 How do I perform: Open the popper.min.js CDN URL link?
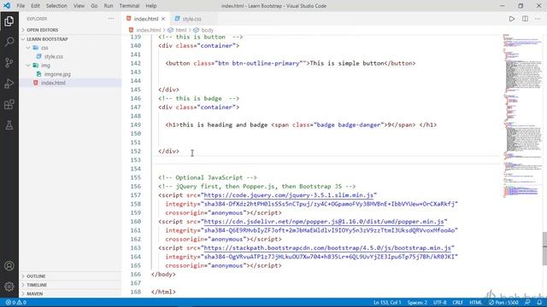pyautogui.click(x=324, y=222)
